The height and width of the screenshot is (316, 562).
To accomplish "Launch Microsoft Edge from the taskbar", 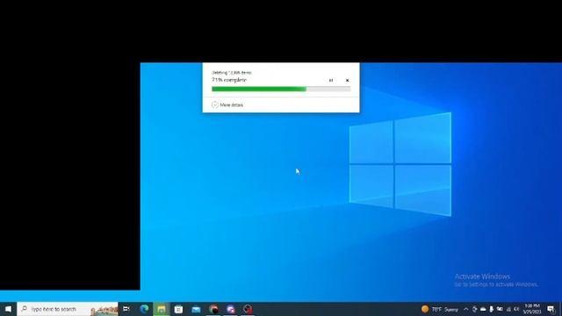I will tap(144, 309).
